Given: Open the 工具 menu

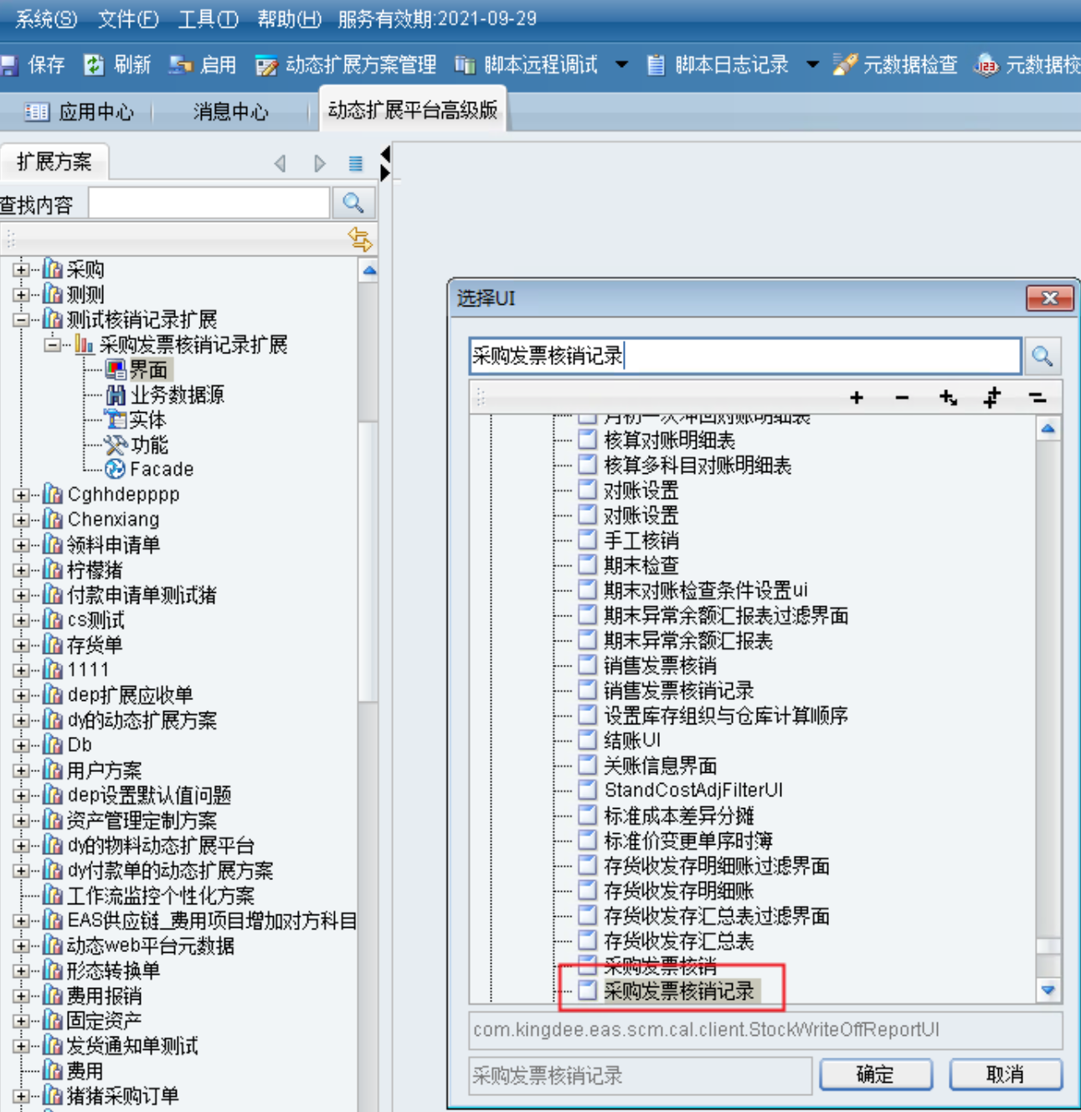Looking at the screenshot, I should pyautogui.click(x=208, y=18).
